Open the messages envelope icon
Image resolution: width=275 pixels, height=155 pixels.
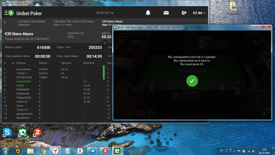[166, 13]
